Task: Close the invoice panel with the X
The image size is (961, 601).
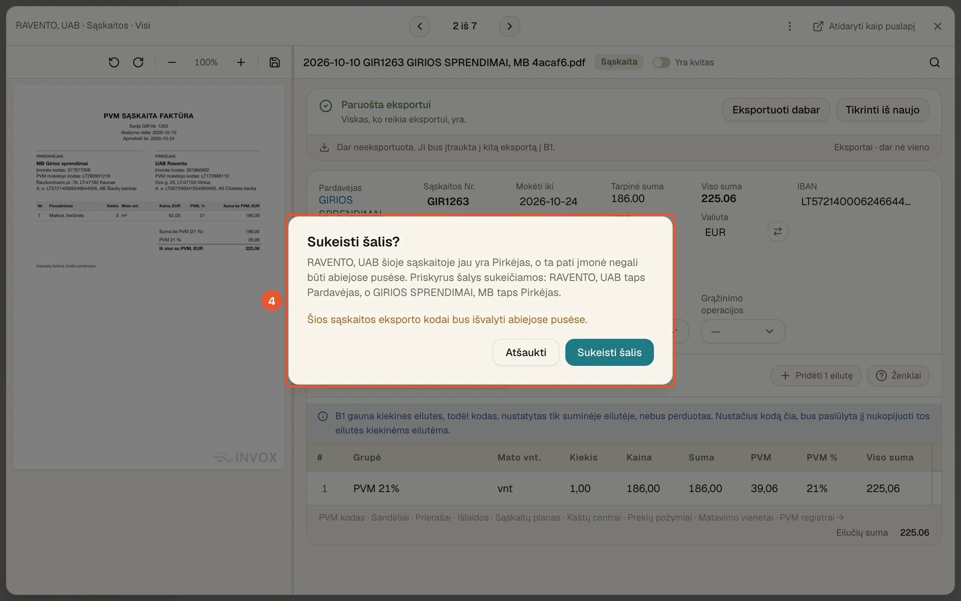Action: [938, 26]
